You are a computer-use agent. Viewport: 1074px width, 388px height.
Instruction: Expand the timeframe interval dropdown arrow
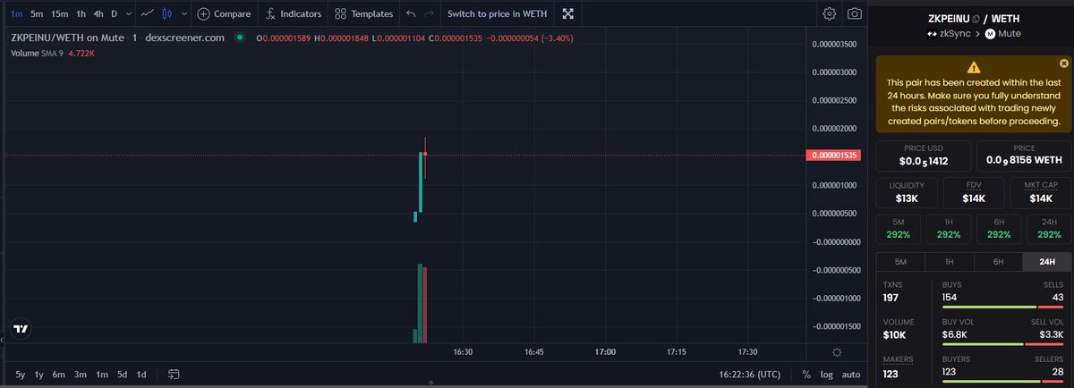130,14
